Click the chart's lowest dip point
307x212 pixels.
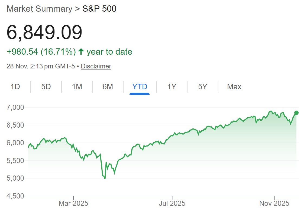click(x=105, y=178)
